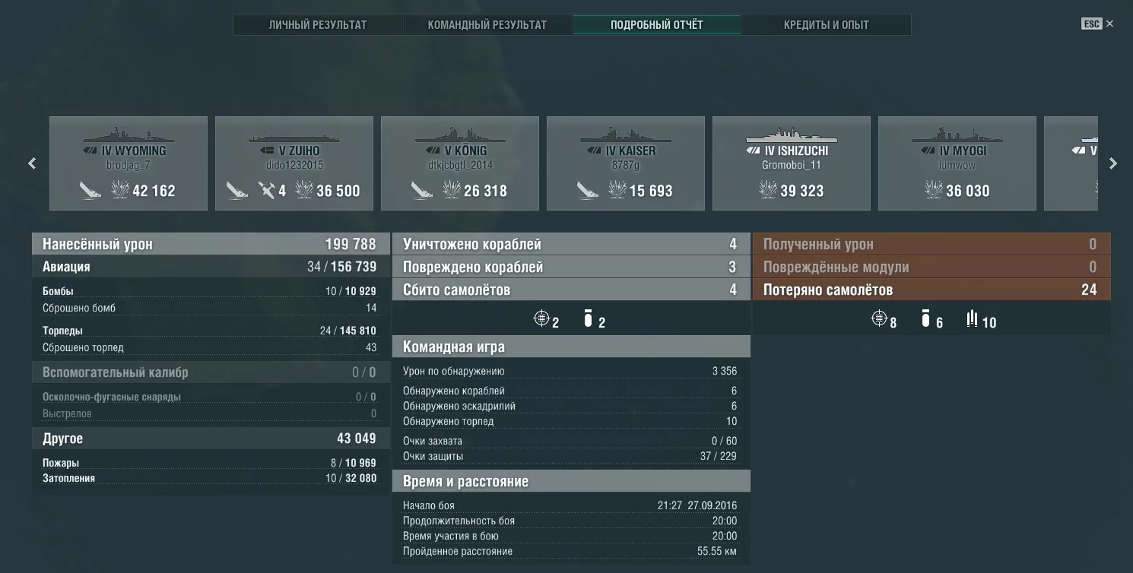Switch to the Командный результат tab
The height and width of the screenshot is (573, 1133).
point(487,25)
